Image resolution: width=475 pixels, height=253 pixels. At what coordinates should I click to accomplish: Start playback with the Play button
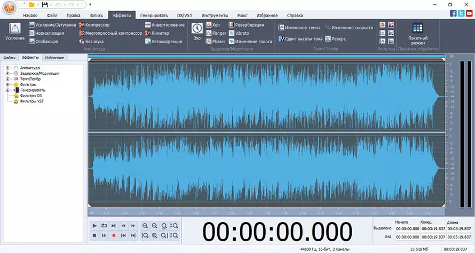pyautogui.click(x=94, y=226)
